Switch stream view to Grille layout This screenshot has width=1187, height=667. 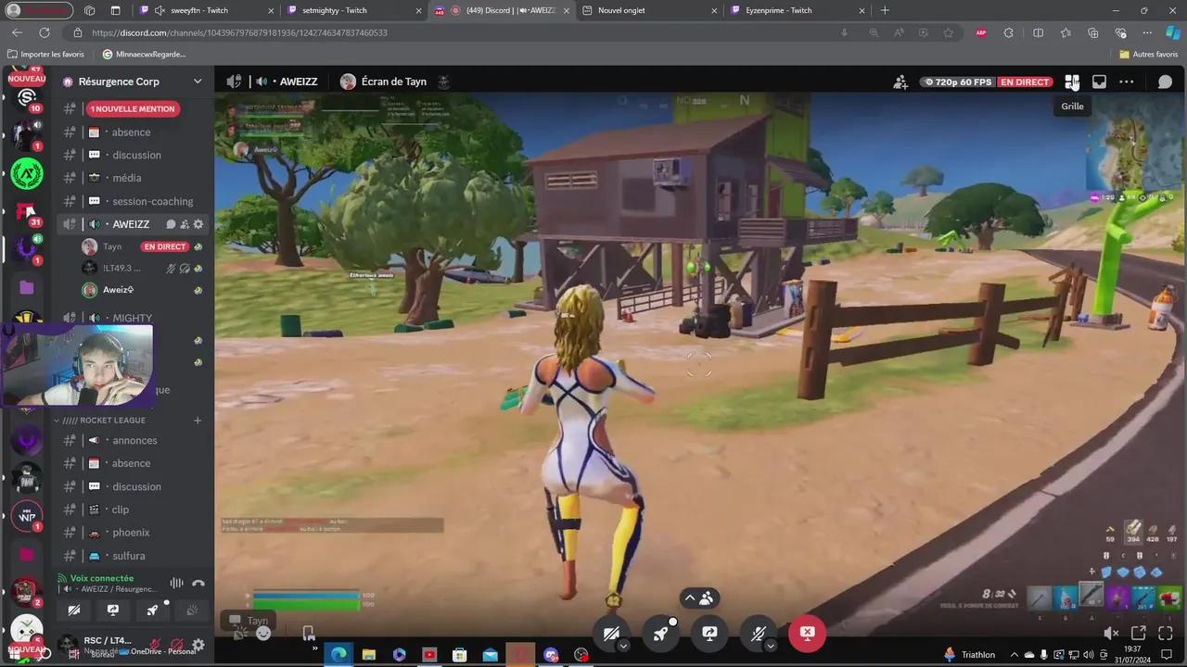pyautogui.click(x=1072, y=82)
